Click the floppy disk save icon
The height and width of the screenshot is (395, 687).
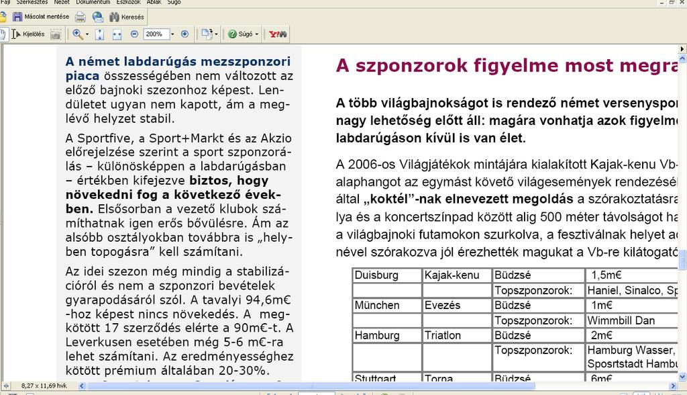[x=17, y=17]
